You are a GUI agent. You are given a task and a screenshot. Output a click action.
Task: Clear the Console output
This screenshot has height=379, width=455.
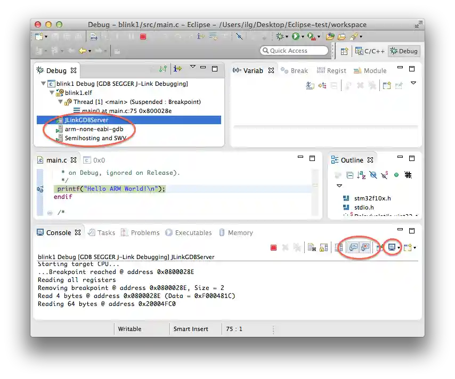tap(312, 247)
